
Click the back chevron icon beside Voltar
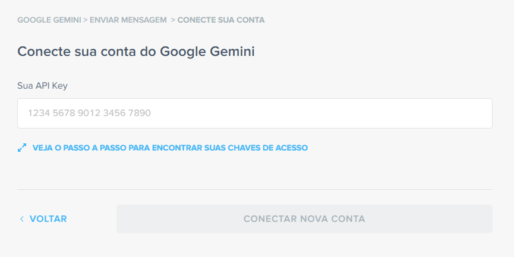(x=22, y=219)
